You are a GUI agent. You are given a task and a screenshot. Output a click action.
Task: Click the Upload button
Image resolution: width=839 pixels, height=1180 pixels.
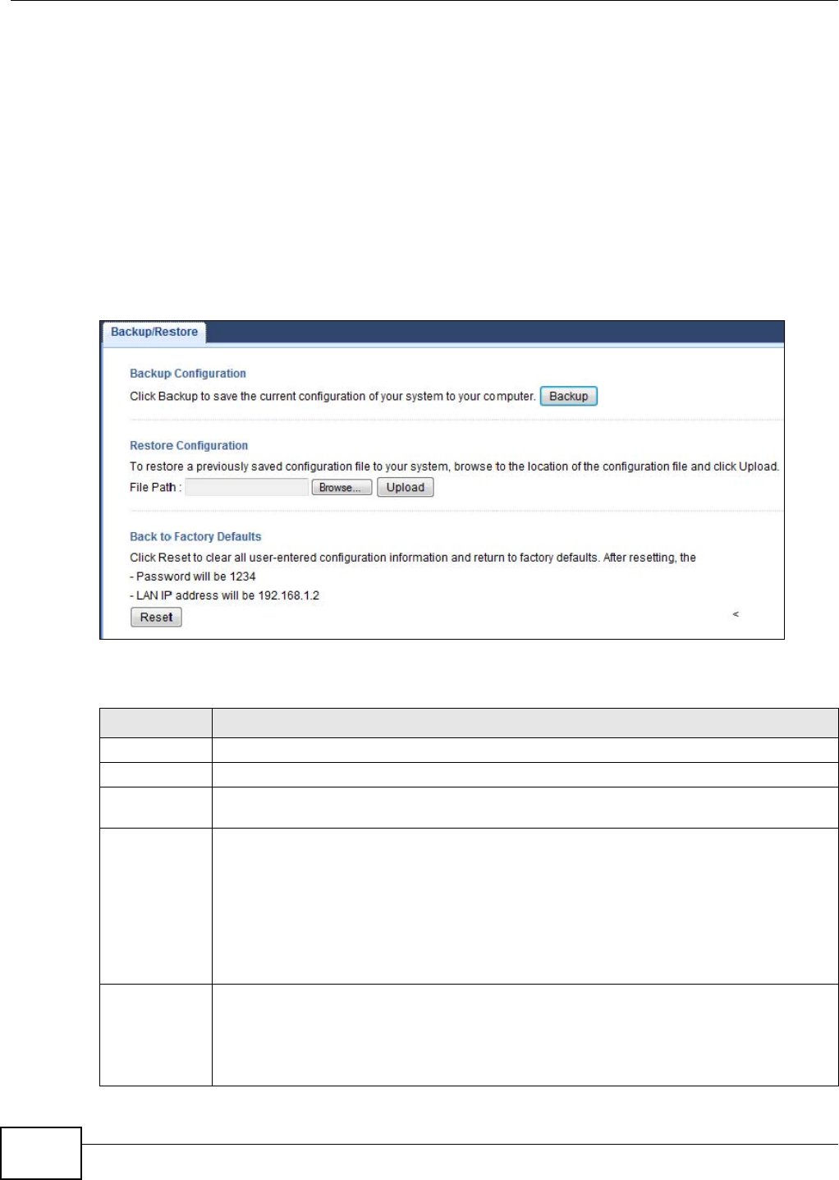pos(405,488)
